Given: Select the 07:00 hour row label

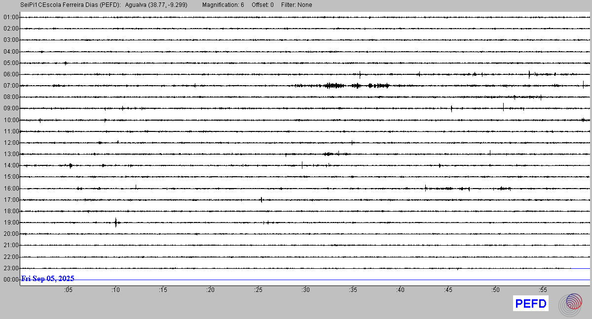Looking at the screenshot, I should click(11, 86).
